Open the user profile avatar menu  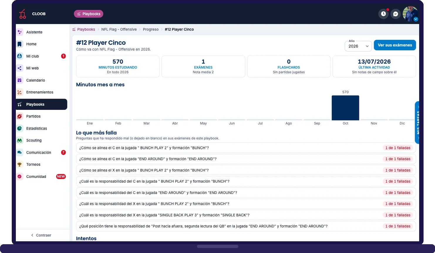pos(410,14)
